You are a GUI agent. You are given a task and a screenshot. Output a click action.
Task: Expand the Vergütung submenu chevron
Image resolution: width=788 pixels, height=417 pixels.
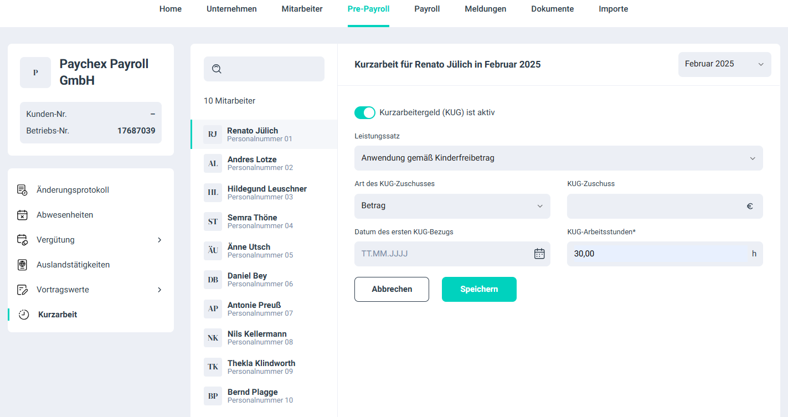(159, 240)
